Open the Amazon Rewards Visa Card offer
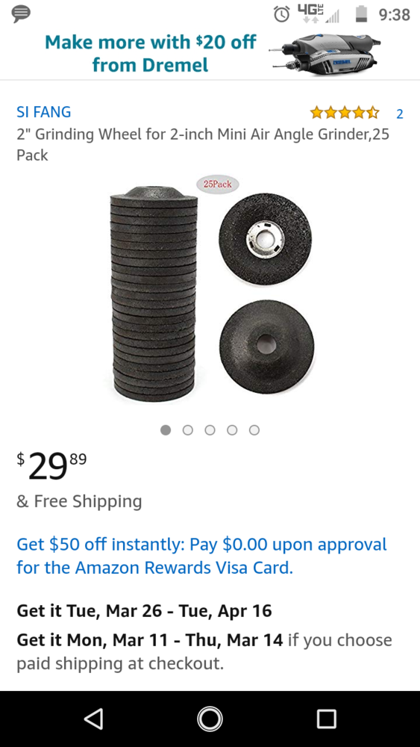Viewport: 420px width, 747px height. click(x=201, y=556)
